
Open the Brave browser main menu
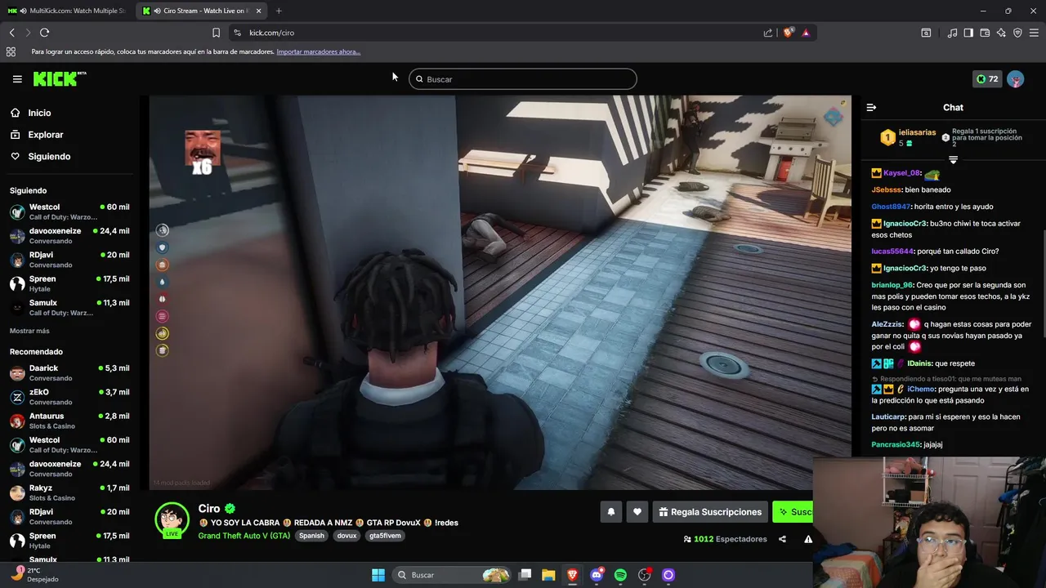tap(1034, 33)
